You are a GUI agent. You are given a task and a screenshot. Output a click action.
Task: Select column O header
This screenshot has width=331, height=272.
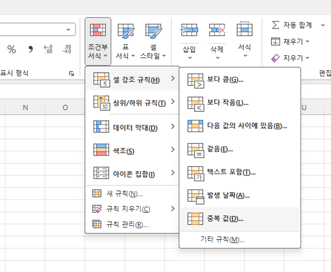(x=65, y=108)
